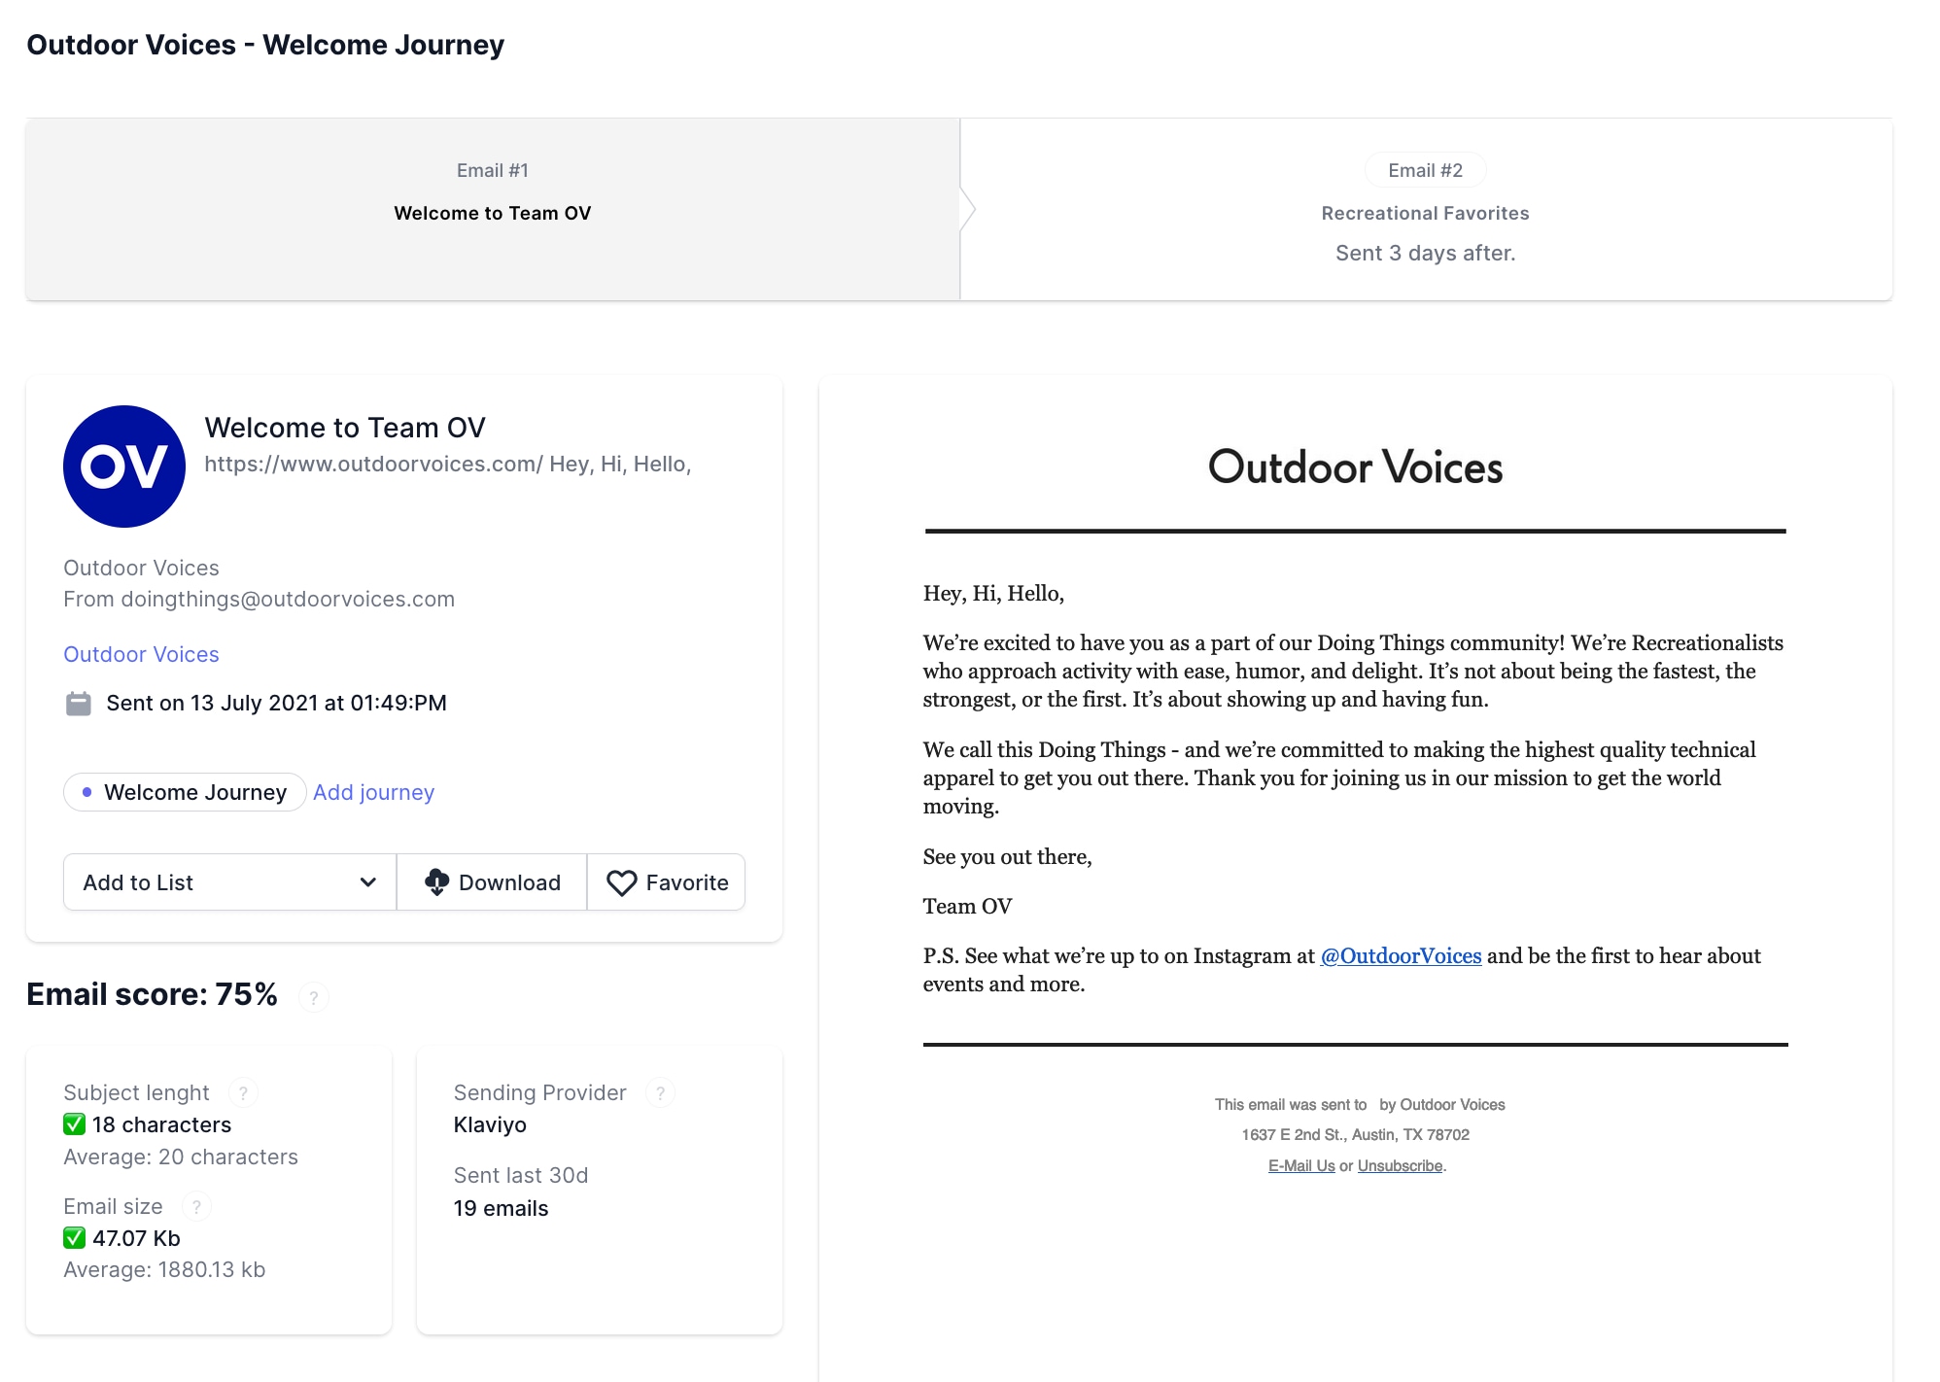Viewport: 1940px width, 1382px height.
Task: Click green checkmark next to 47.07 Kb
Action: [x=74, y=1238]
